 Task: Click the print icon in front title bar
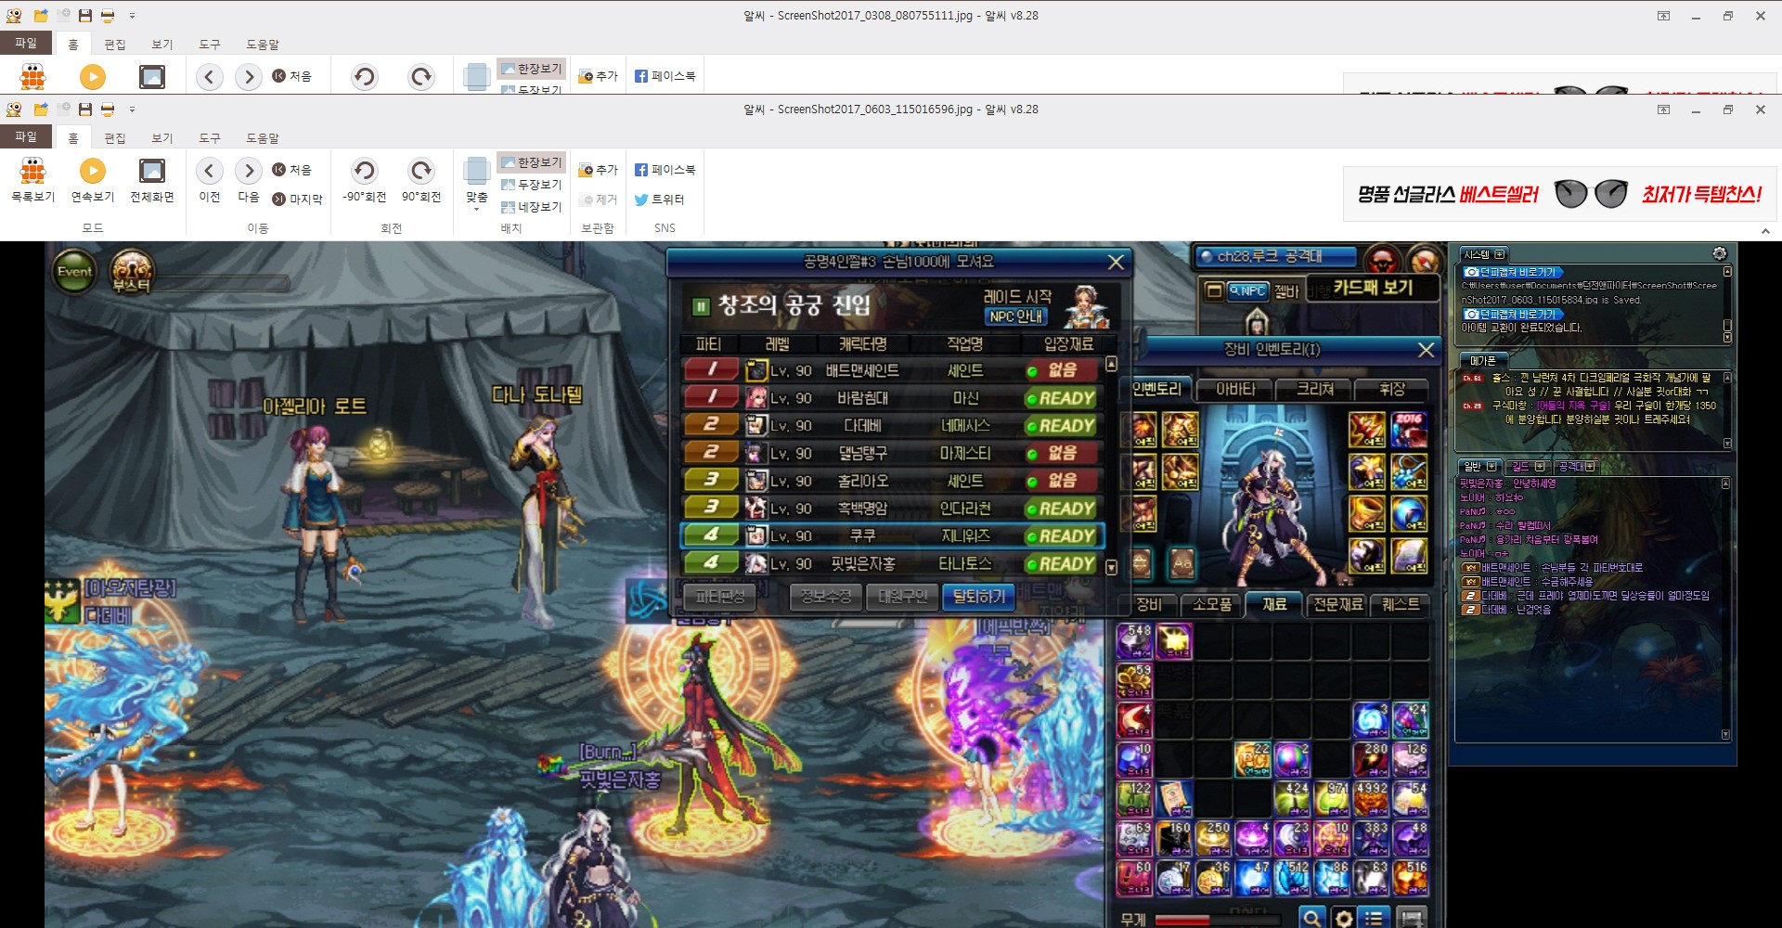(x=108, y=110)
